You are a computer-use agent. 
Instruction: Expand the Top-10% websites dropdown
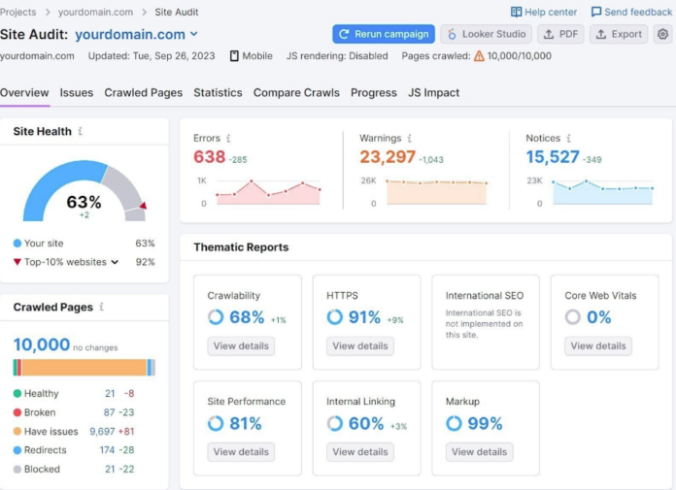(115, 262)
